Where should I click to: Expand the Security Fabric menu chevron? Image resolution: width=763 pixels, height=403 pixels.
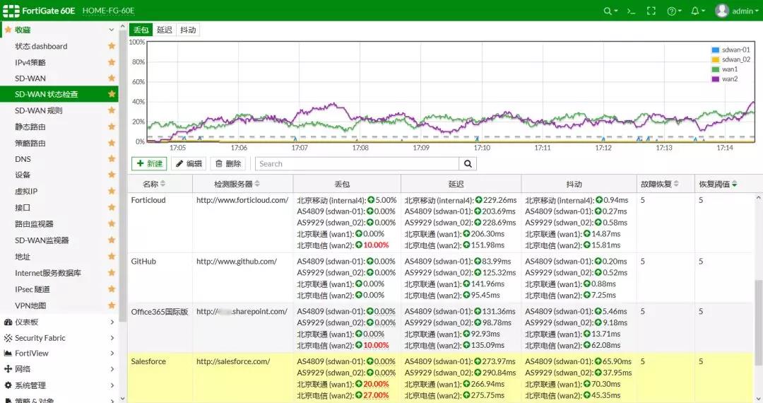112,338
